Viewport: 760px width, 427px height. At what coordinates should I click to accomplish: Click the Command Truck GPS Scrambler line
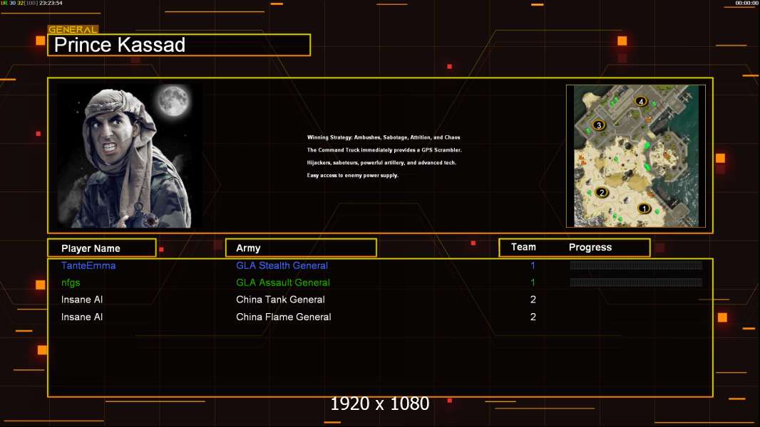coord(384,150)
